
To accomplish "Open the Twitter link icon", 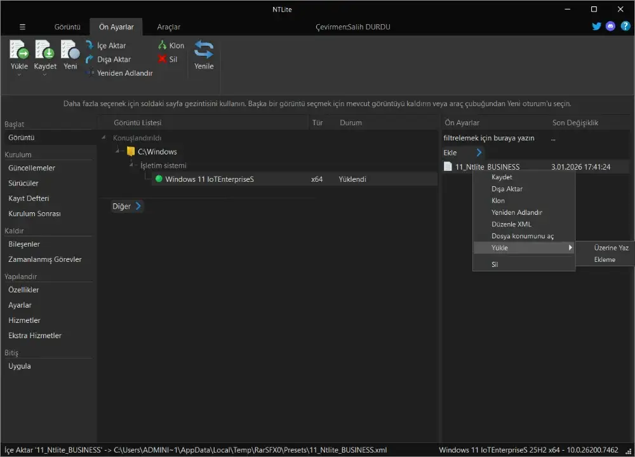I will pos(596,27).
